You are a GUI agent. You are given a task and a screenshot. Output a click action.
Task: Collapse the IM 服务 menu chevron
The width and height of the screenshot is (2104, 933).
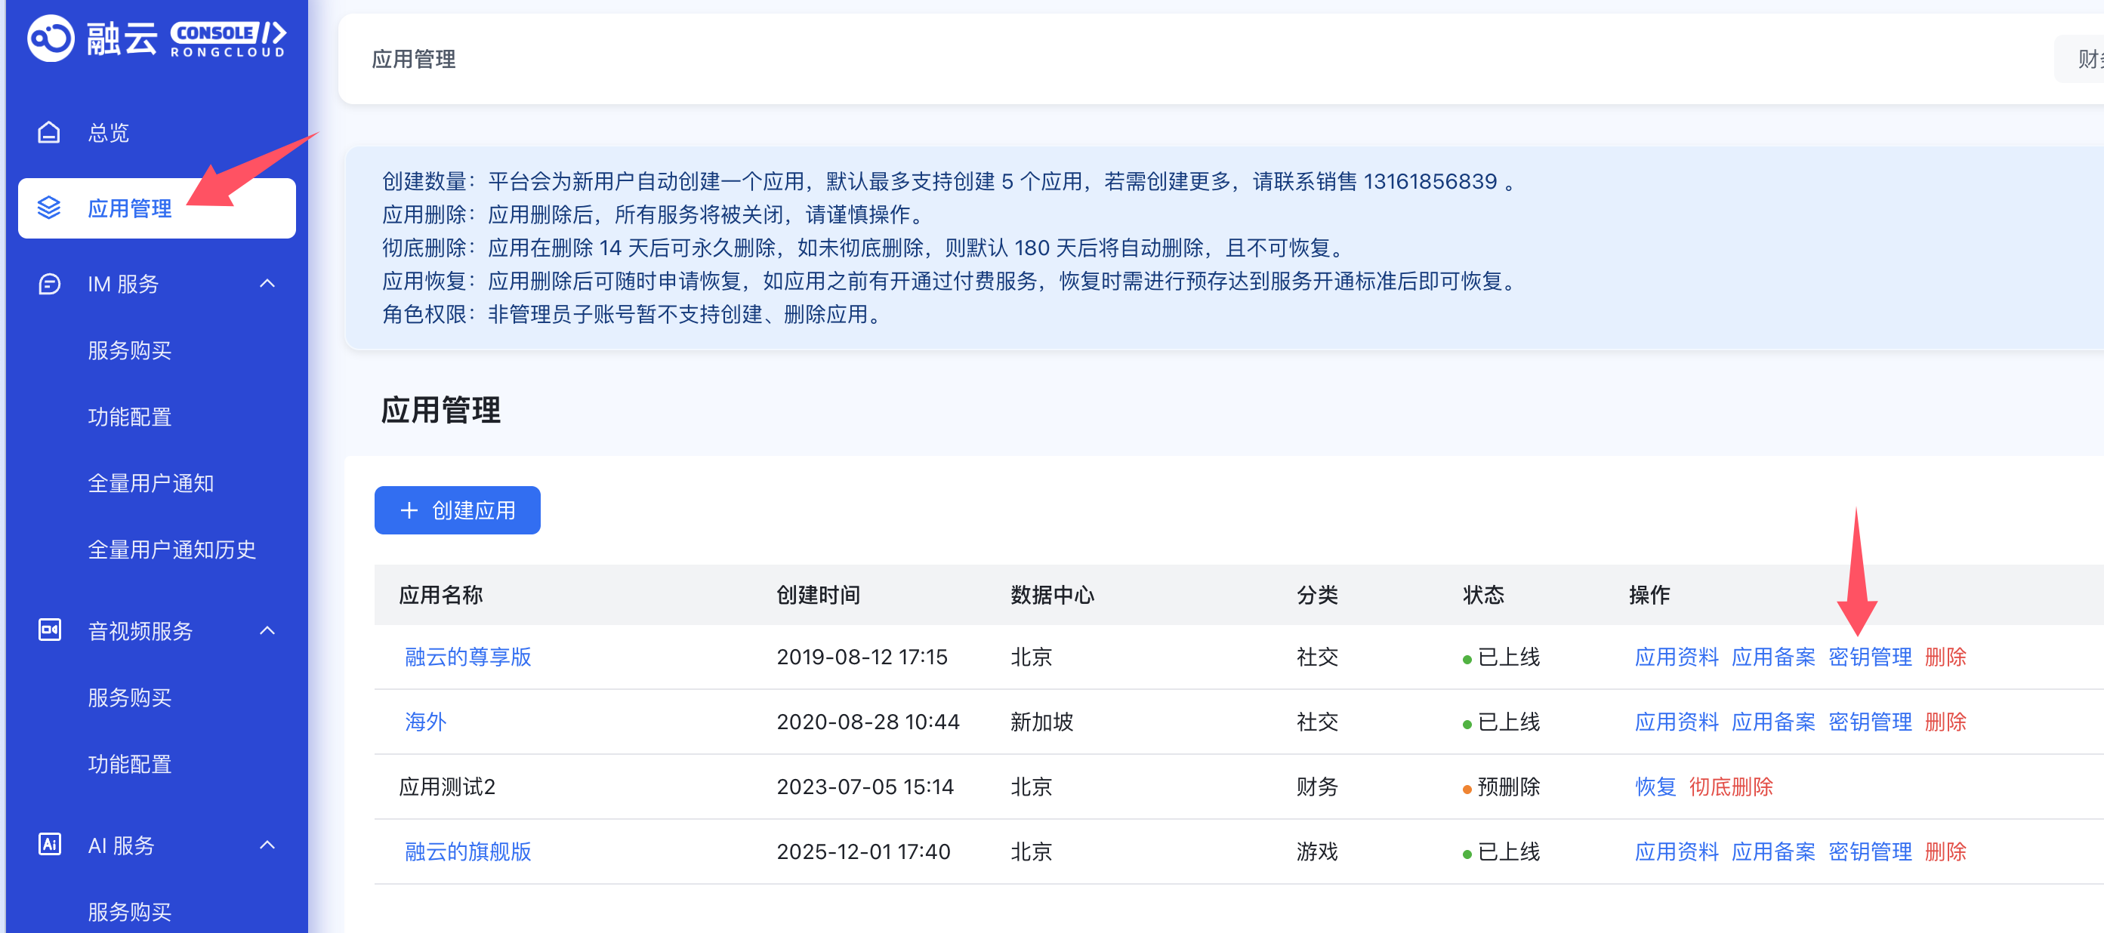click(267, 284)
